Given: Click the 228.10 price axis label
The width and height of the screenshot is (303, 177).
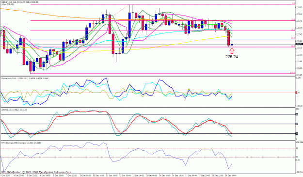Looking at the screenshot, I should [299, 28].
